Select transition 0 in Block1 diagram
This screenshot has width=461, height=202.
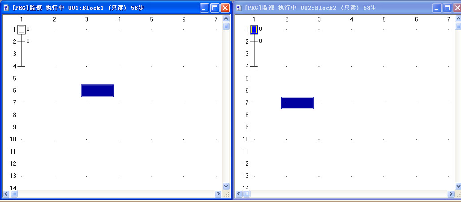(x=22, y=42)
